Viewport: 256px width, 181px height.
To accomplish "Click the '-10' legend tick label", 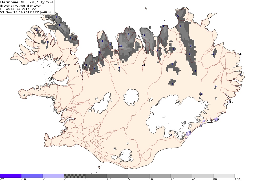I will point(24,179).
